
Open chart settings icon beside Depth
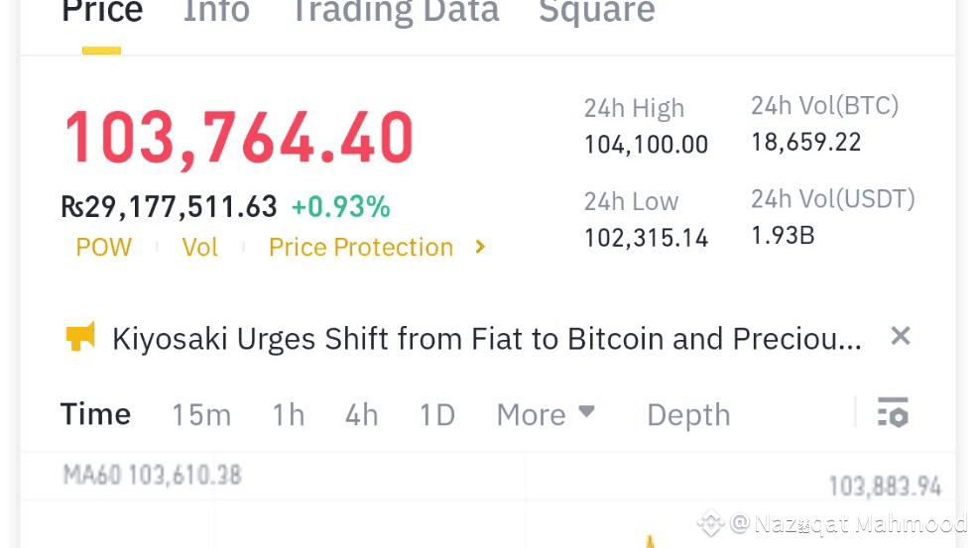pyautogui.click(x=893, y=413)
